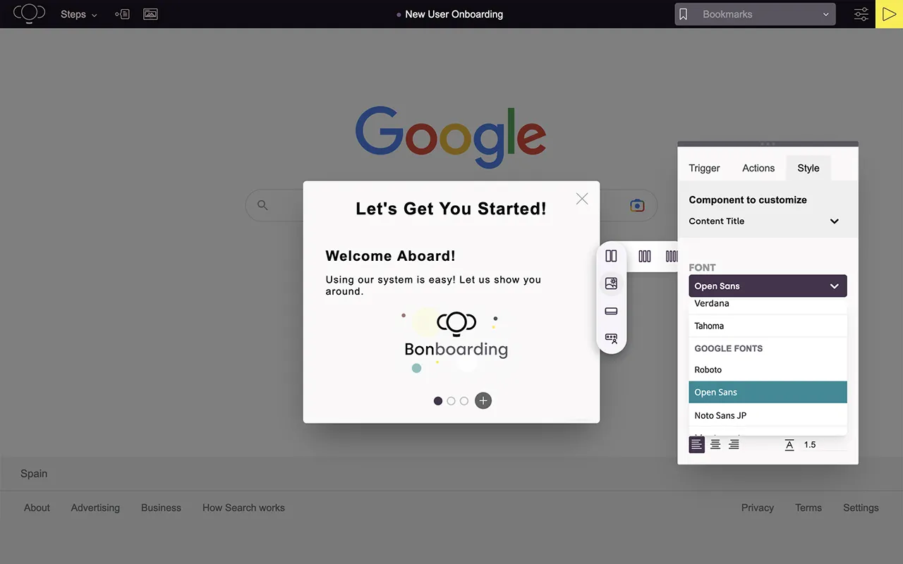
Task: Select the form input icon in floating toolbar
Action: coord(611,338)
